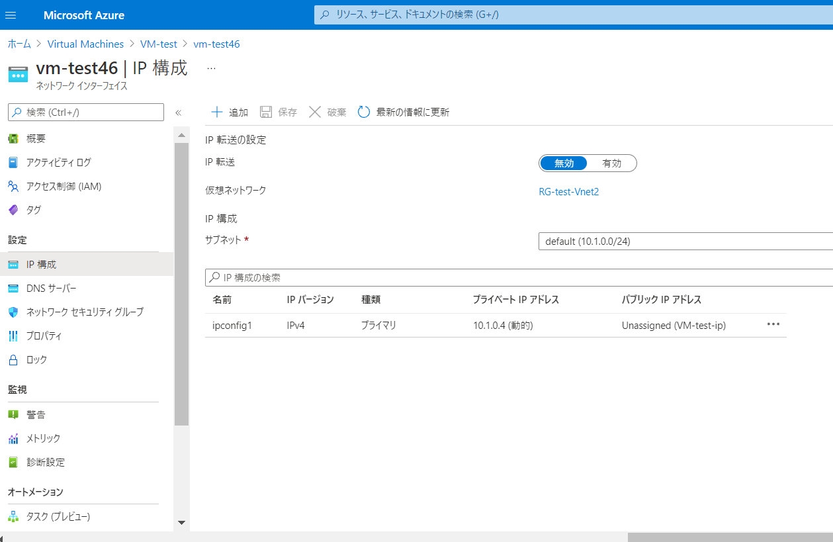Click the タスク (プレビュー) icon
Image resolution: width=833 pixels, height=542 pixels.
coord(13,517)
